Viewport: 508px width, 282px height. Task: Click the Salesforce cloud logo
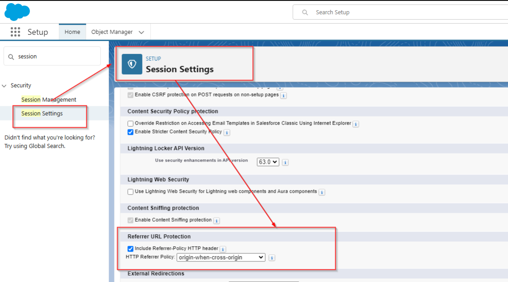coord(17,12)
